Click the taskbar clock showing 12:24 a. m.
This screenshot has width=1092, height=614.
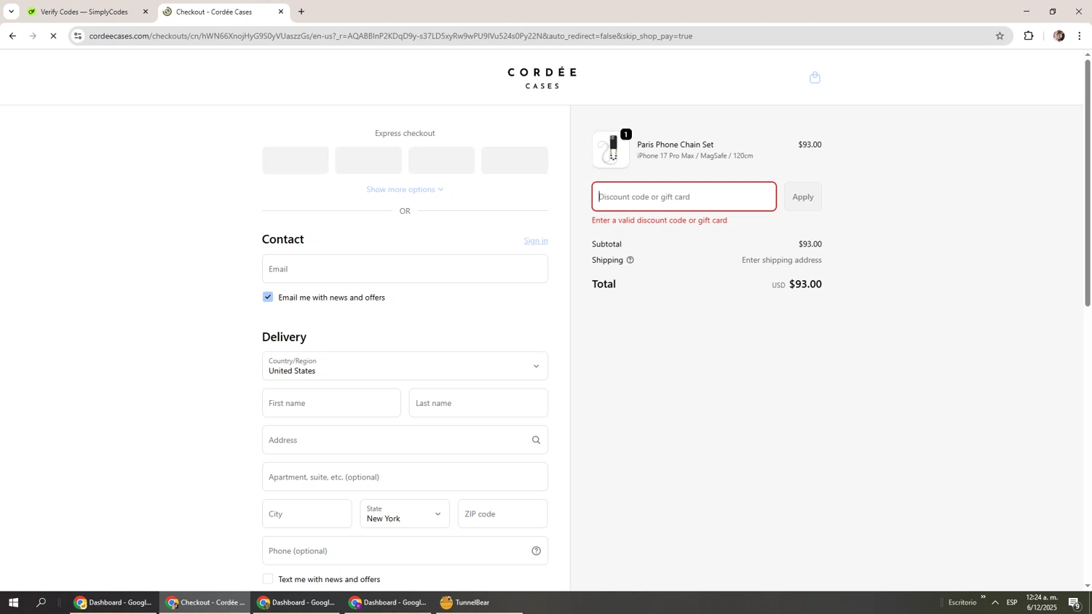[1042, 602]
